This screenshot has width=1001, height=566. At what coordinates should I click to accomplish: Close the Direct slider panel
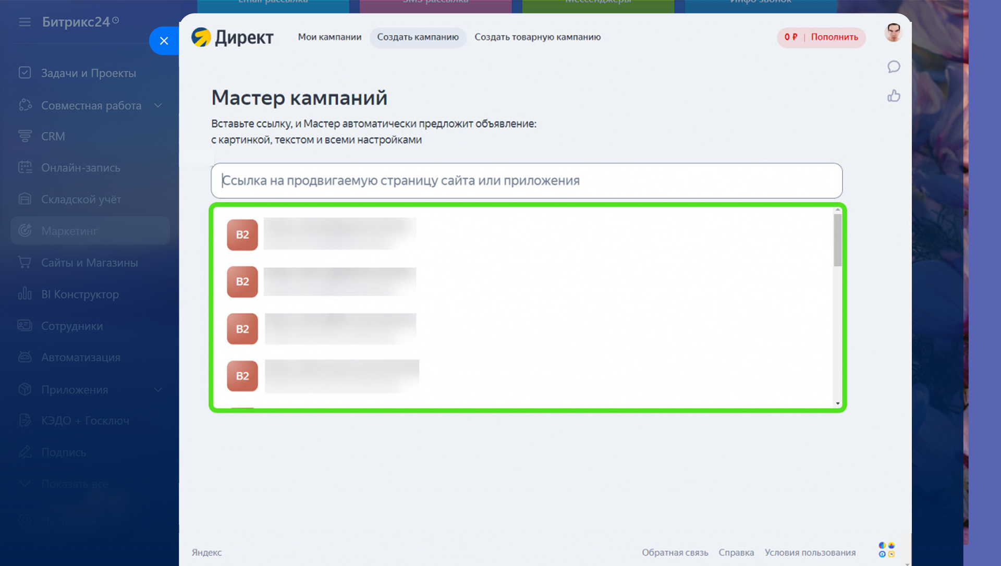click(164, 41)
